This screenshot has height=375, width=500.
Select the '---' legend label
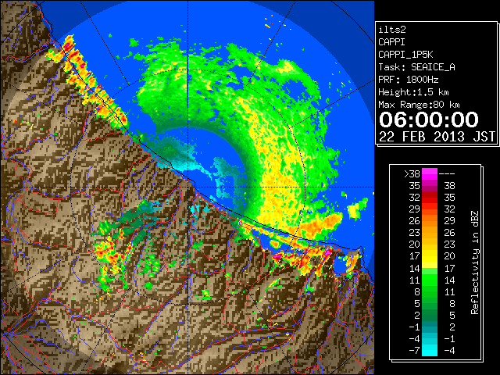447,173
